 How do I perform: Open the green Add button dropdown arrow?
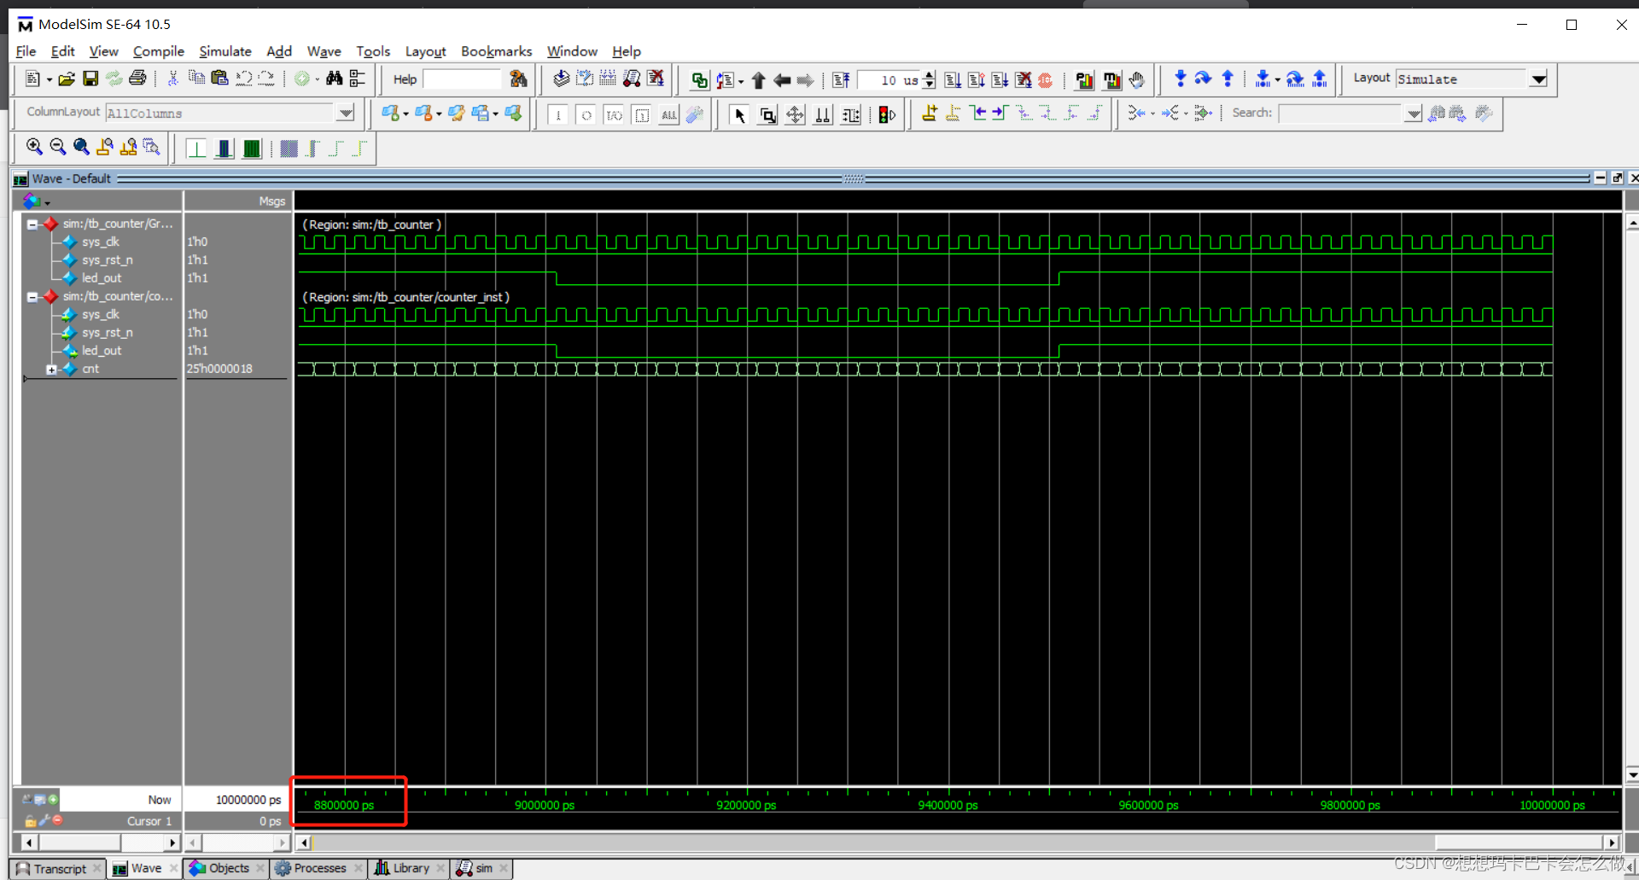pyautogui.click(x=317, y=79)
